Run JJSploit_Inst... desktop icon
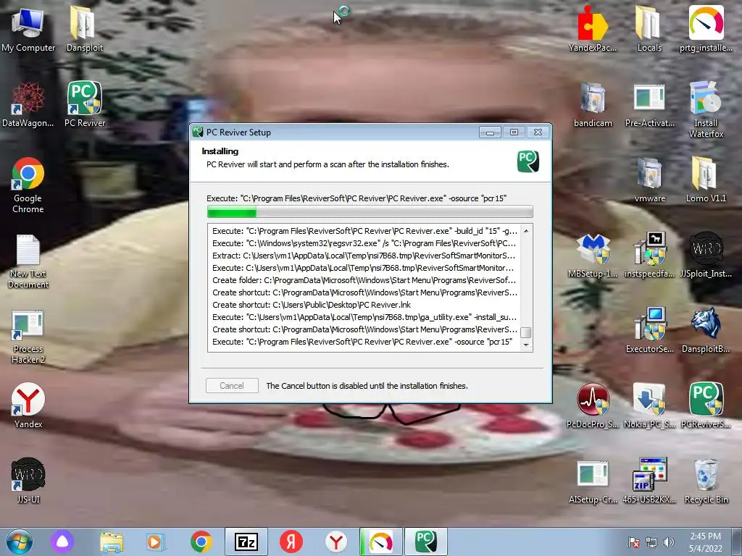Image resolution: width=742 pixels, height=556 pixels. click(706, 254)
